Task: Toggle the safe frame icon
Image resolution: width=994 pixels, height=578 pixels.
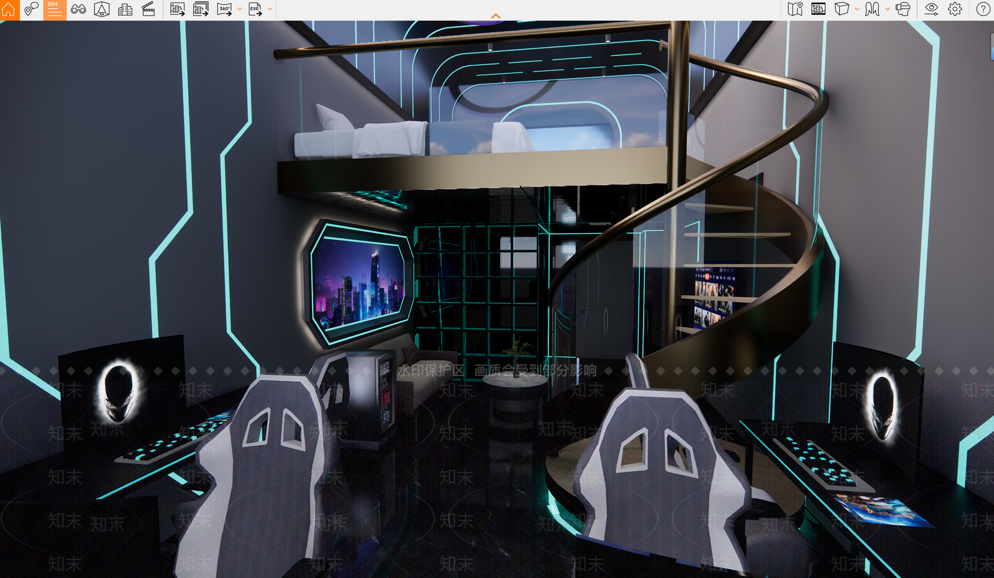Action: coord(818,9)
